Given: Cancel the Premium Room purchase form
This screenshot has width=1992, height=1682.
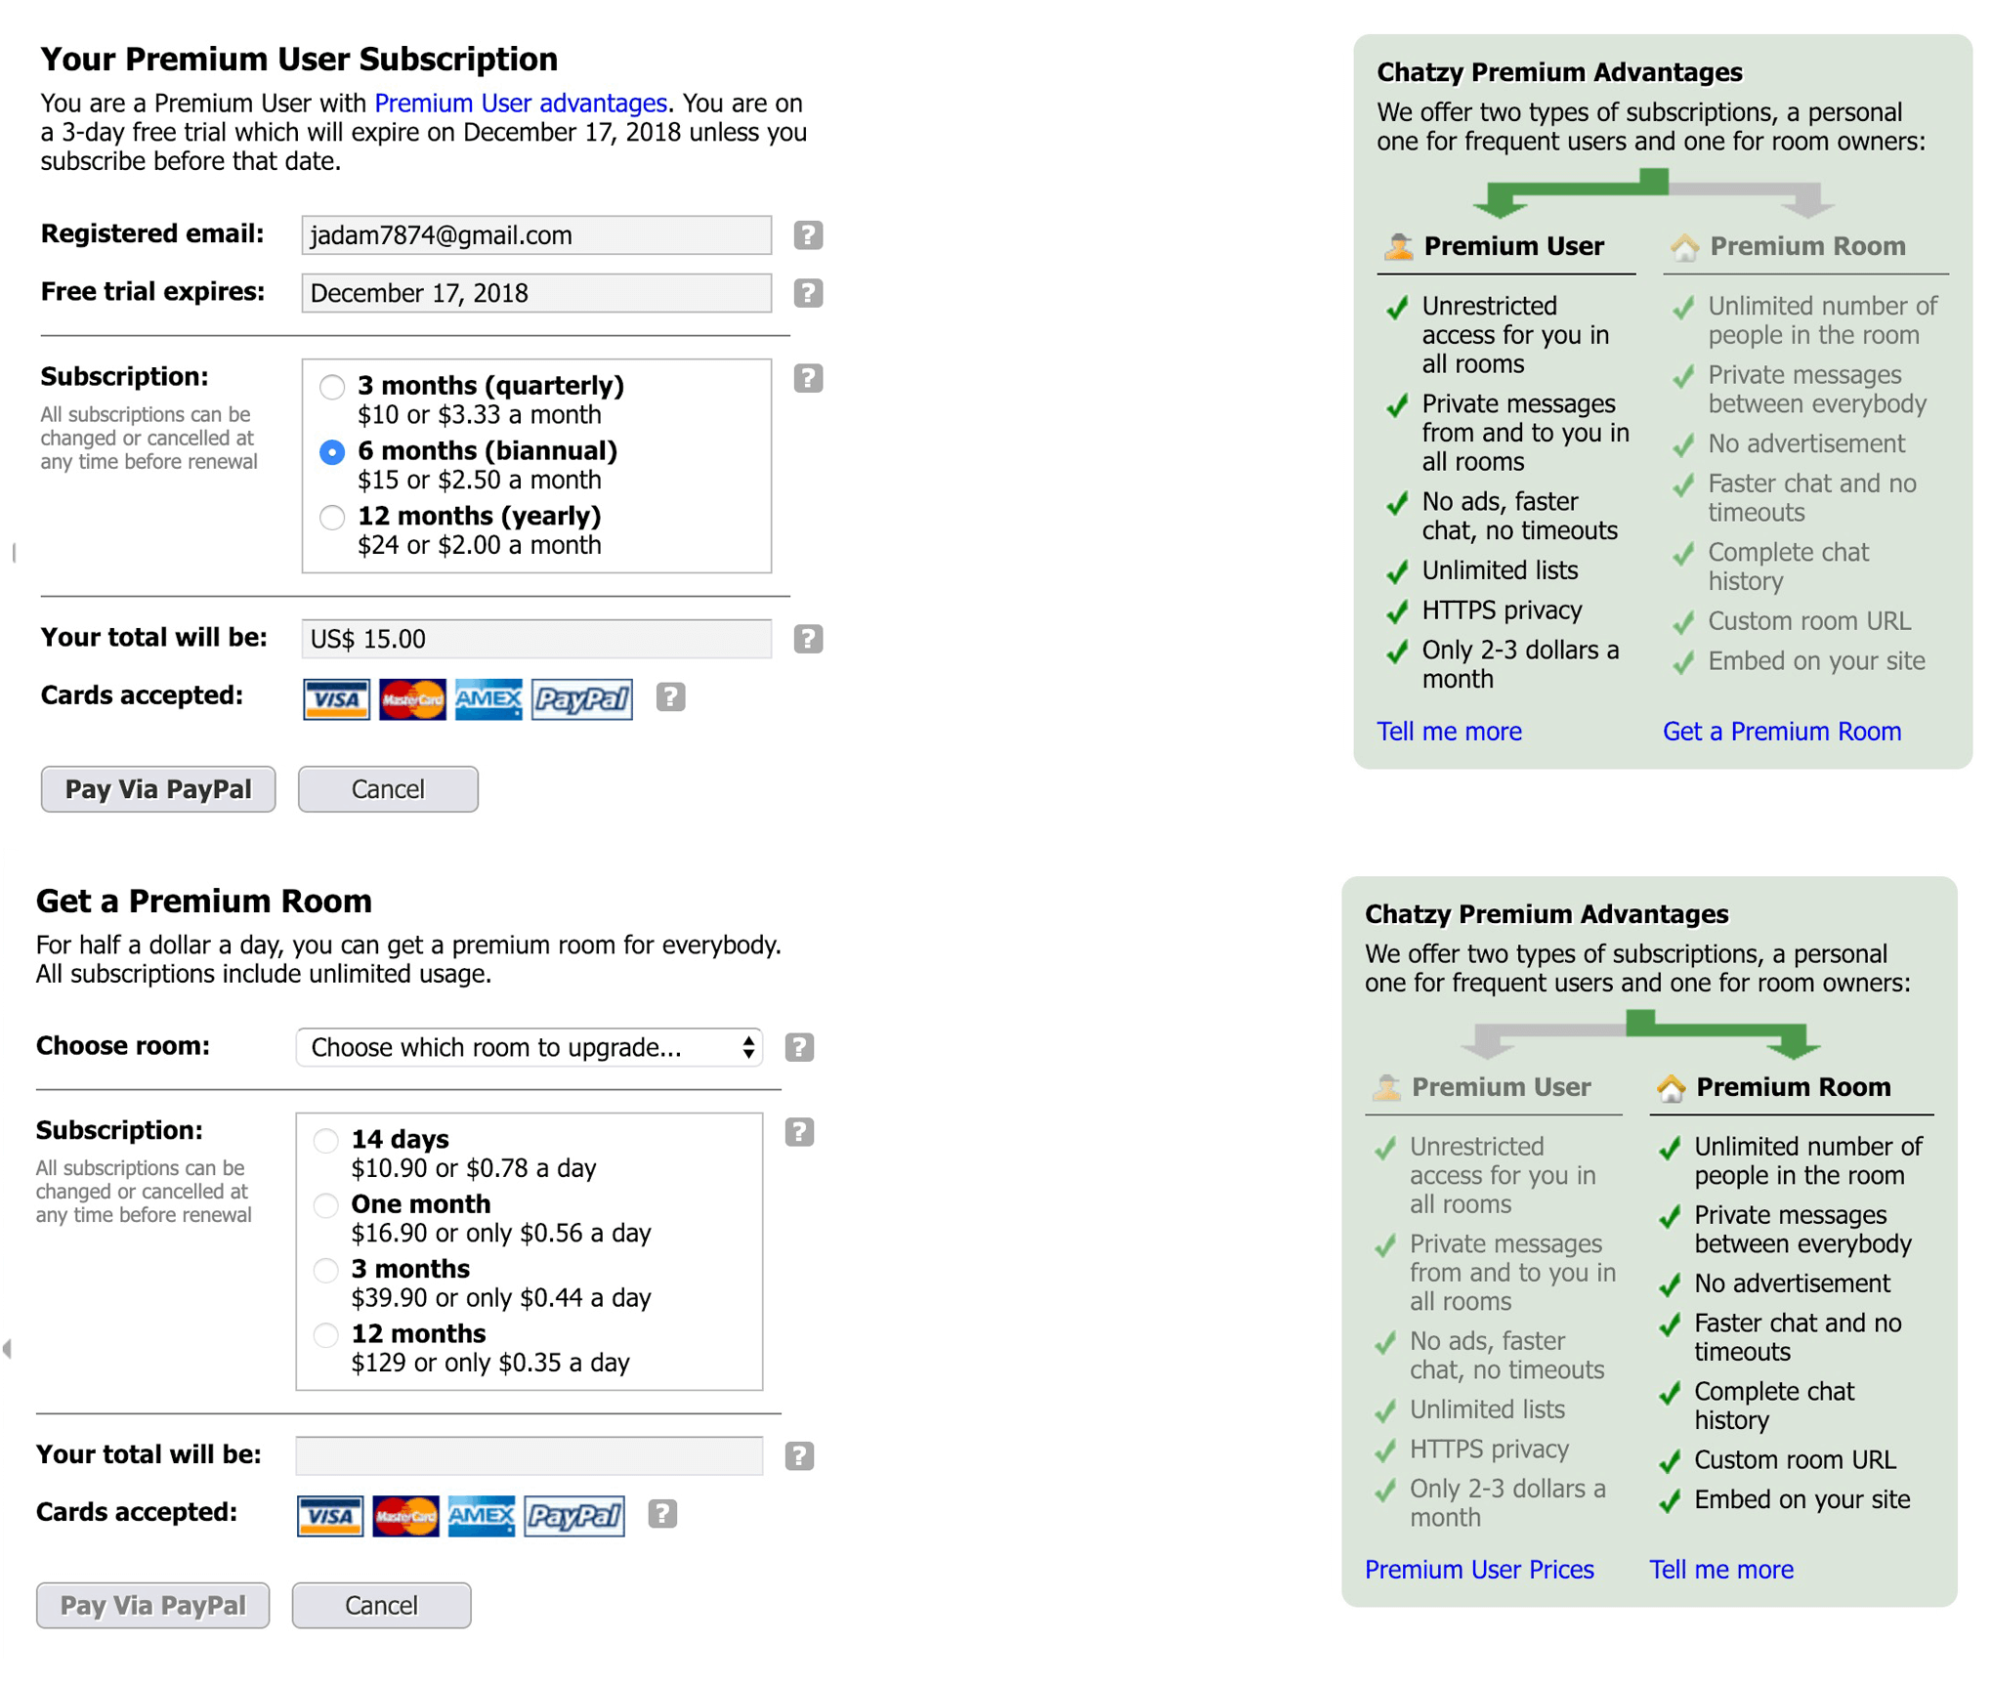Looking at the screenshot, I should click(x=381, y=1606).
